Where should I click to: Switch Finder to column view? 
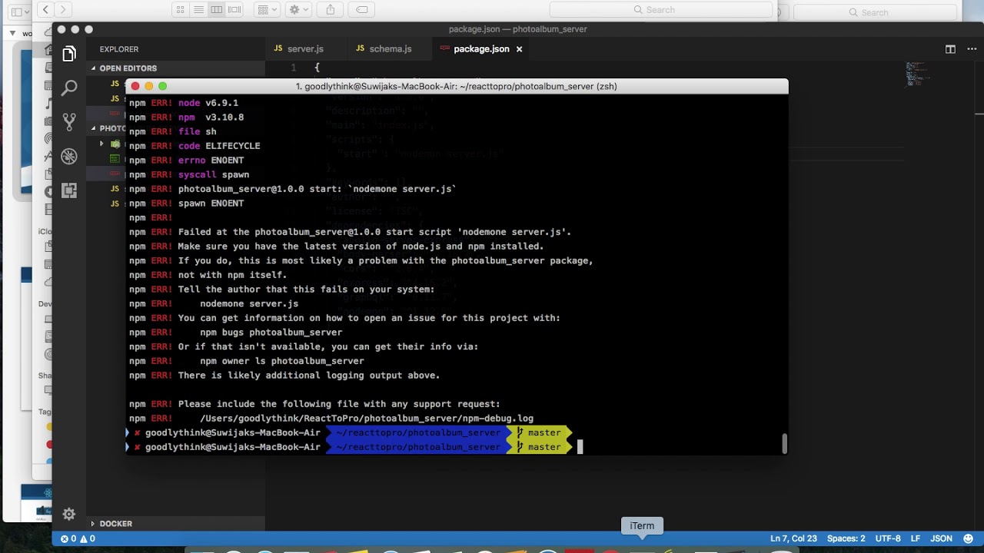[x=217, y=9]
